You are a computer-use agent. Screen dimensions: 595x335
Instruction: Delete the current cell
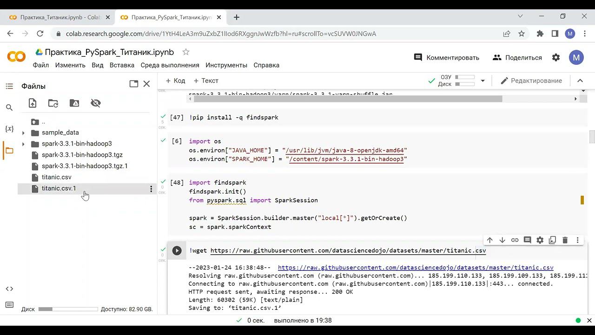point(565,240)
